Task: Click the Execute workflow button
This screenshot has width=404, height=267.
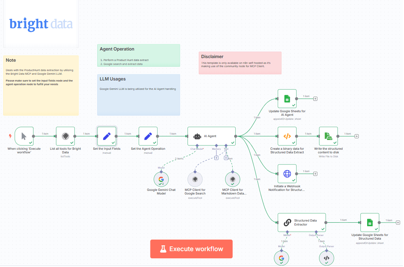Action: (x=191, y=249)
